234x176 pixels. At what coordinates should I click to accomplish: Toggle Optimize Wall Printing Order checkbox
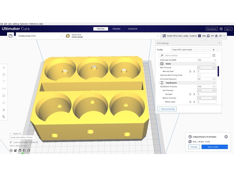coord(199,75)
